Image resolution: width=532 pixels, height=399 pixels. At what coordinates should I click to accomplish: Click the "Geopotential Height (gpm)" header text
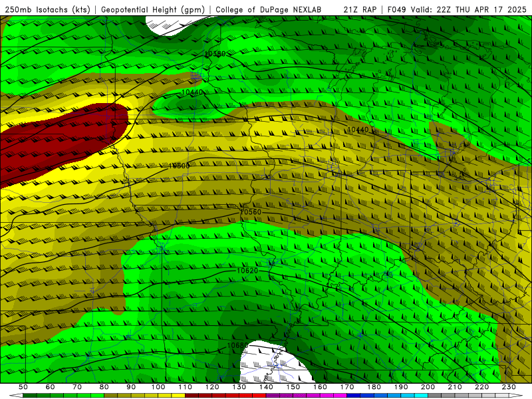[x=153, y=9]
